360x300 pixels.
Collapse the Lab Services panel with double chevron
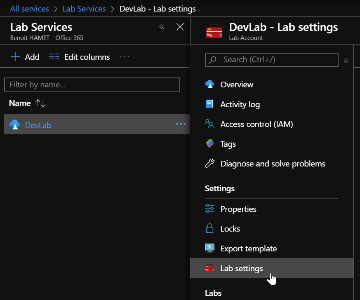tap(162, 27)
